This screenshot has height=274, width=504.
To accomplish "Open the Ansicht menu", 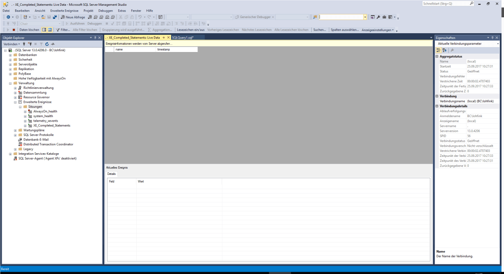I will [40, 11].
